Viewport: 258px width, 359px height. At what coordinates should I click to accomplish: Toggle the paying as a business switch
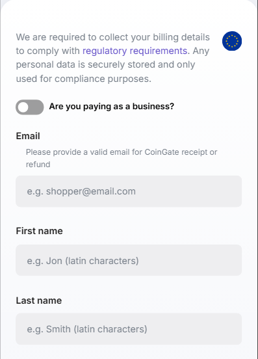click(x=30, y=107)
